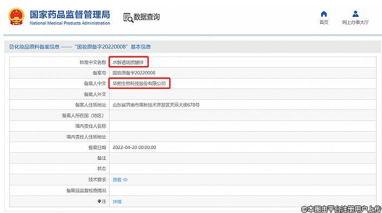Click the filing date 2022-04-20 value
The image size is (382, 213).
click(134, 147)
